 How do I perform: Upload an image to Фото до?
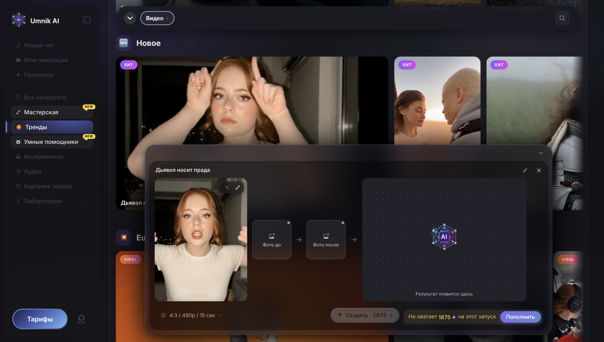(272, 240)
